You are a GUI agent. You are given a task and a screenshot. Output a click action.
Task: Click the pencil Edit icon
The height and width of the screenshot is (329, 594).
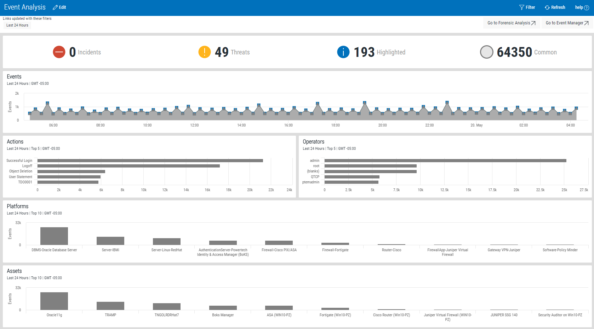[x=55, y=7]
